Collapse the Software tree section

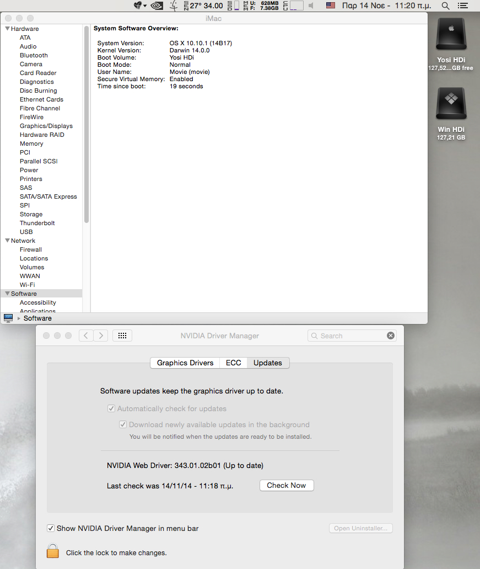[7, 293]
